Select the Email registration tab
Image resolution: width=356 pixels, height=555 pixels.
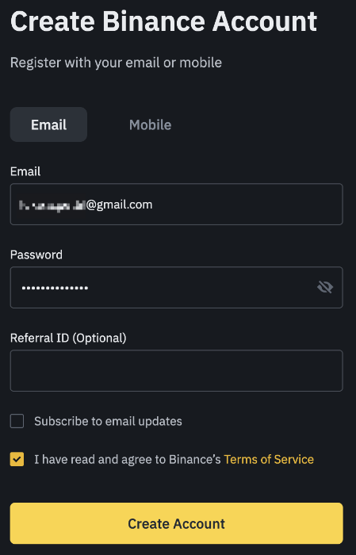click(48, 124)
